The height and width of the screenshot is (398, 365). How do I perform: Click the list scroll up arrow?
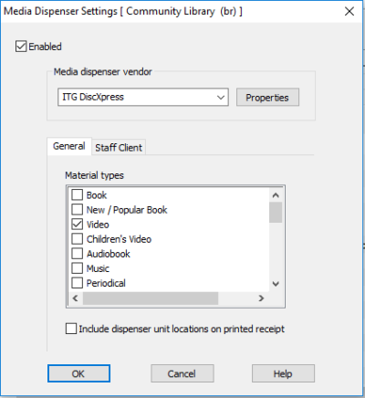coord(276,195)
